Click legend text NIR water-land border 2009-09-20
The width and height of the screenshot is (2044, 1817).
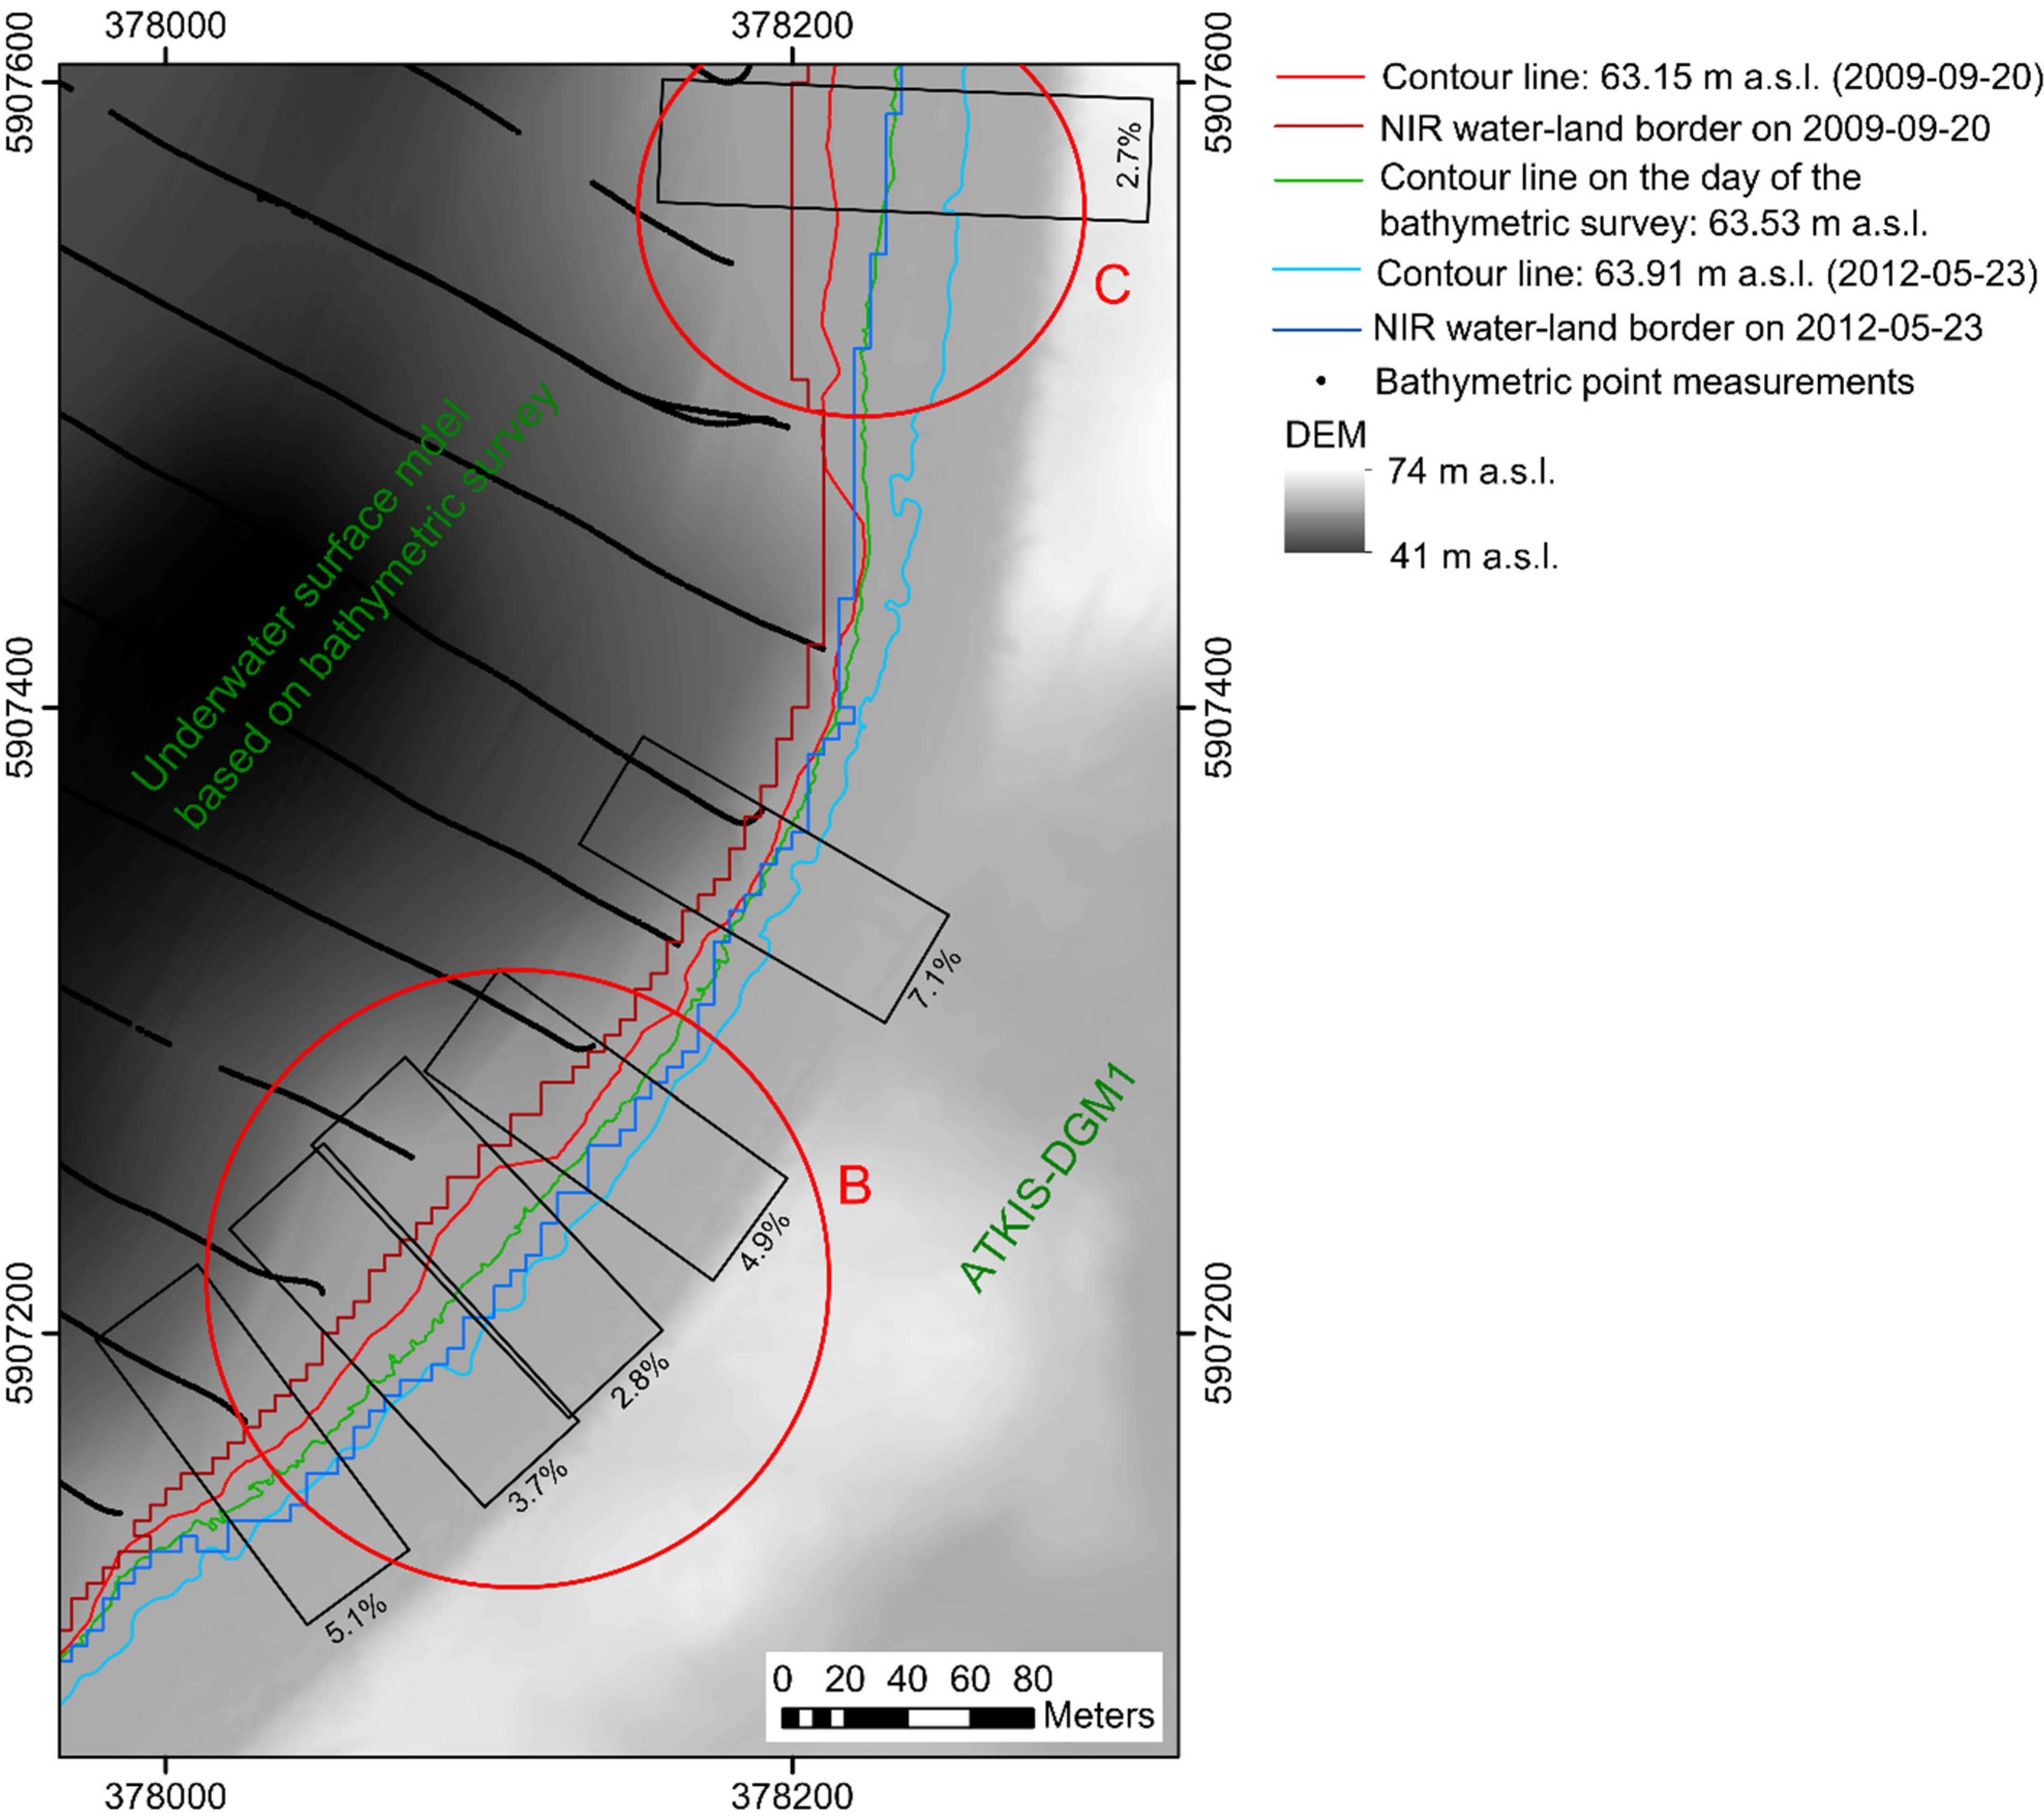pyautogui.click(x=1684, y=128)
